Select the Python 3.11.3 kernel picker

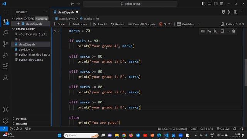point(232,24)
